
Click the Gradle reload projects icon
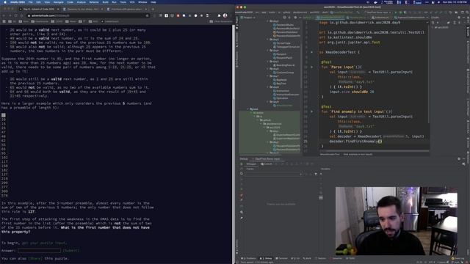click(433, 22)
